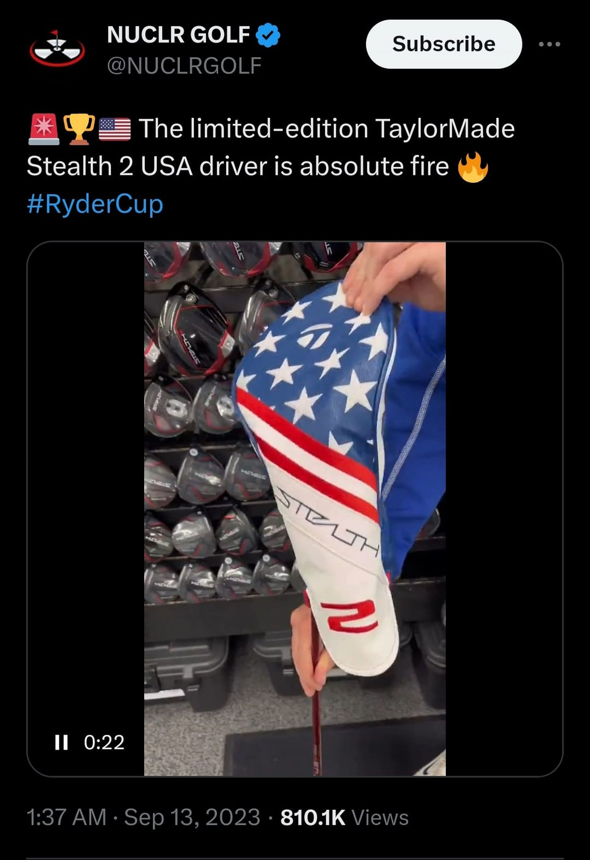Open the 1:37 AM Sep 13, 2023 timestamp

143,817
